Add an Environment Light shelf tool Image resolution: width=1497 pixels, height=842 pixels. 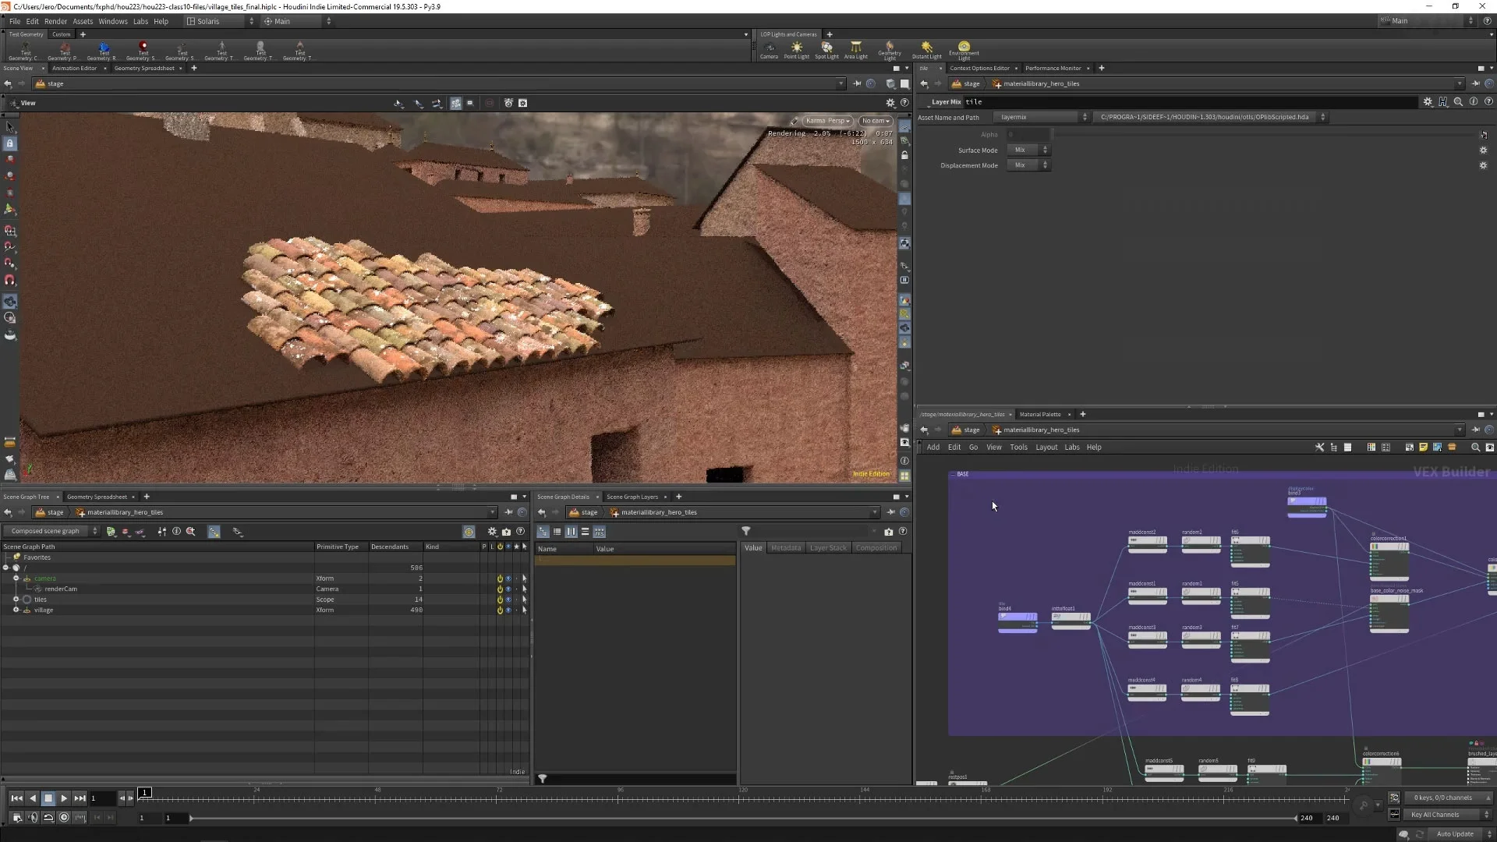964,49
